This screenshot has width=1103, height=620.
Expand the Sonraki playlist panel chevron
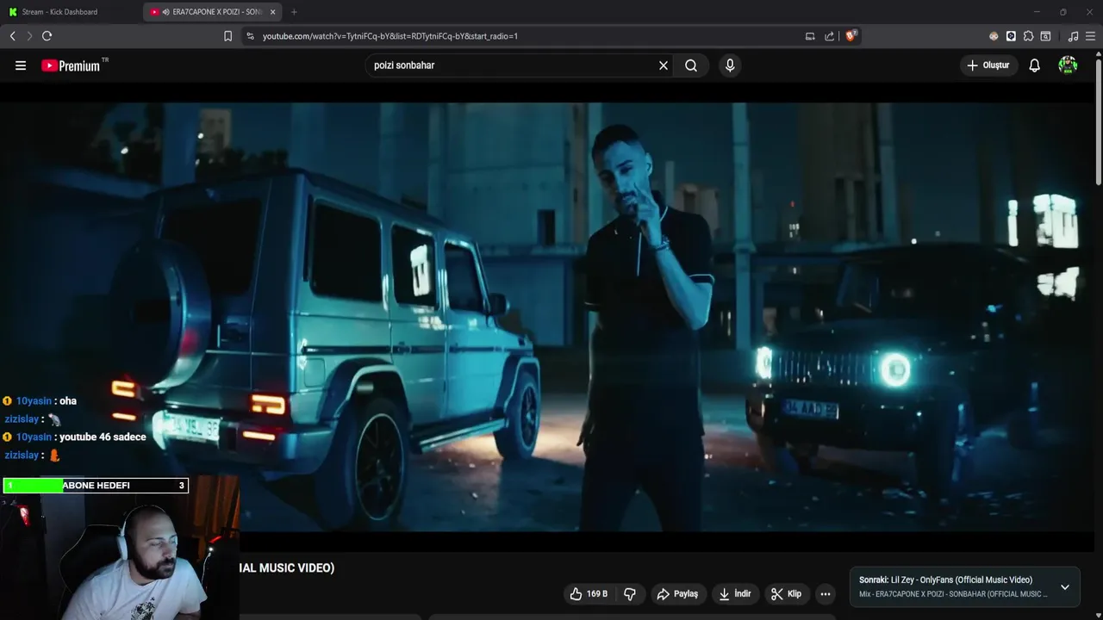(1065, 587)
